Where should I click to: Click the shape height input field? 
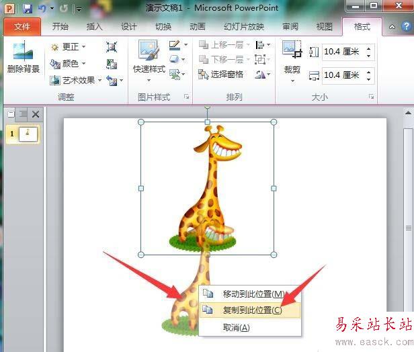click(343, 52)
